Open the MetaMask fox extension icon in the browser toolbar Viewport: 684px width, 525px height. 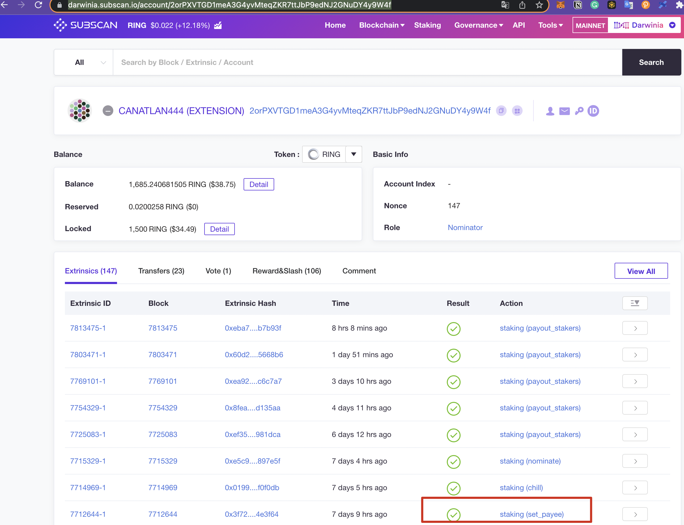[x=560, y=5]
